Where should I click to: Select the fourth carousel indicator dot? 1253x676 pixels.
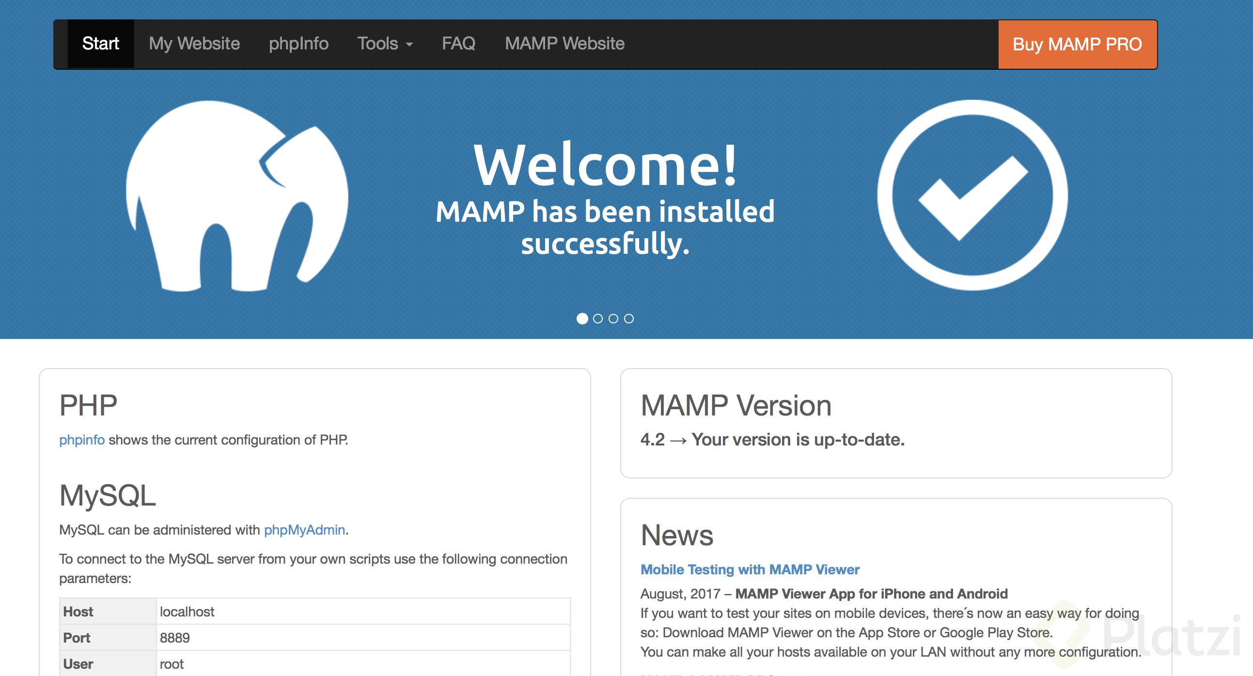pos(629,319)
